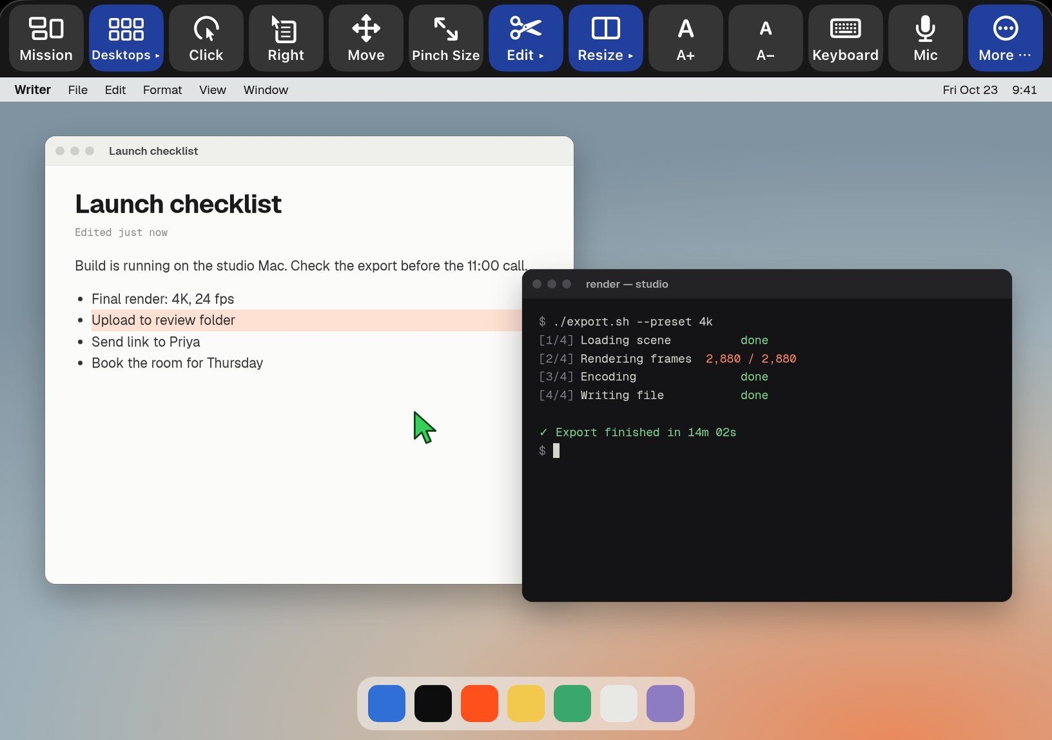Open the Writer app menu

tap(33, 90)
